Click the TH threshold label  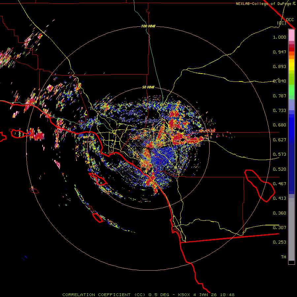283,257
